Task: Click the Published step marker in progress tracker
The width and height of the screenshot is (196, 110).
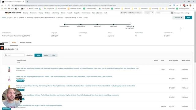Action: (x=130, y=24)
